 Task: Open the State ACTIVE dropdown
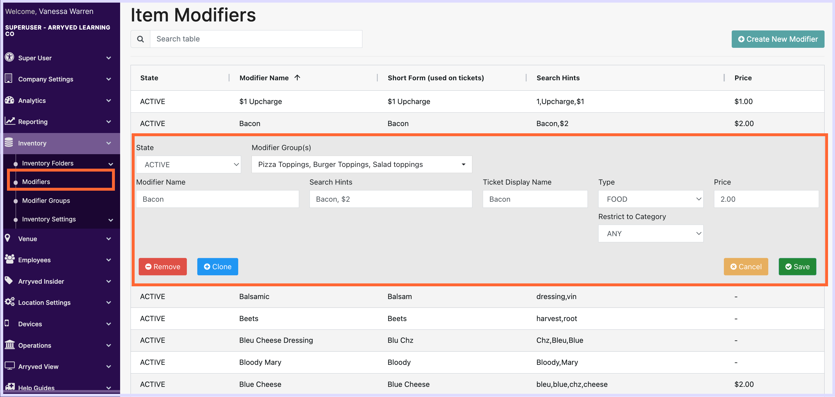(x=188, y=165)
